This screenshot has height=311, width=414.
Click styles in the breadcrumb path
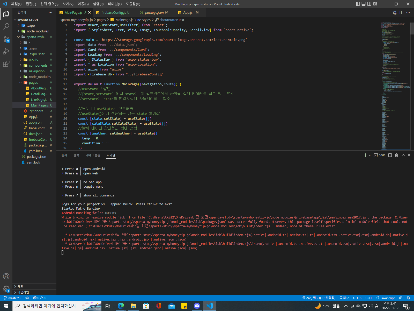coord(146,20)
